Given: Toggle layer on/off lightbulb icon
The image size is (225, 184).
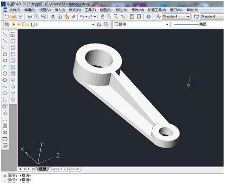Looking at the screenshot, I should (14, 24).
